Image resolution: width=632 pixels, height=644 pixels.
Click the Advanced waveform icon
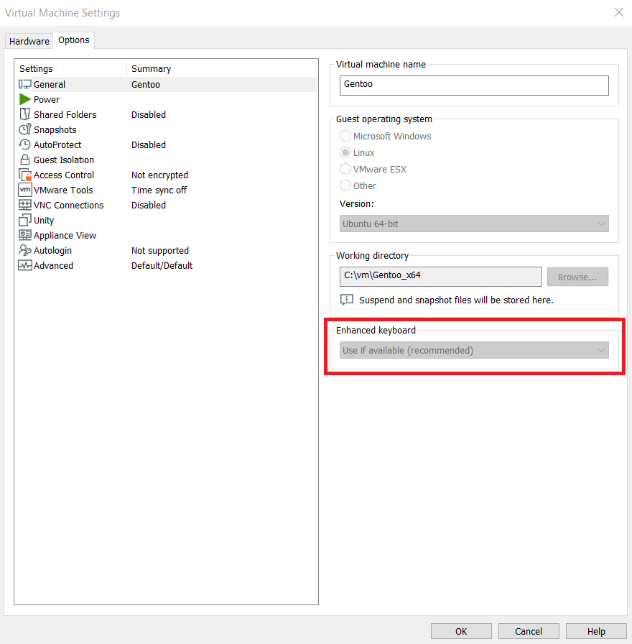[25, 265]
